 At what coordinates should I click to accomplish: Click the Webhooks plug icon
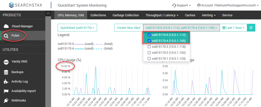[6, 101]
